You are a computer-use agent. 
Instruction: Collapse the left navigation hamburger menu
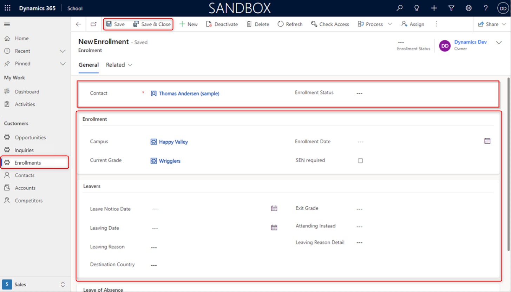(x=7, y=24)
